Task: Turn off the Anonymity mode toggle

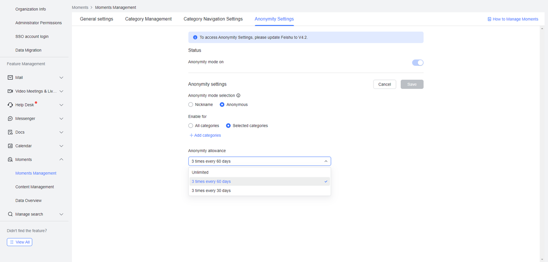Action: [x=417, y=63]
